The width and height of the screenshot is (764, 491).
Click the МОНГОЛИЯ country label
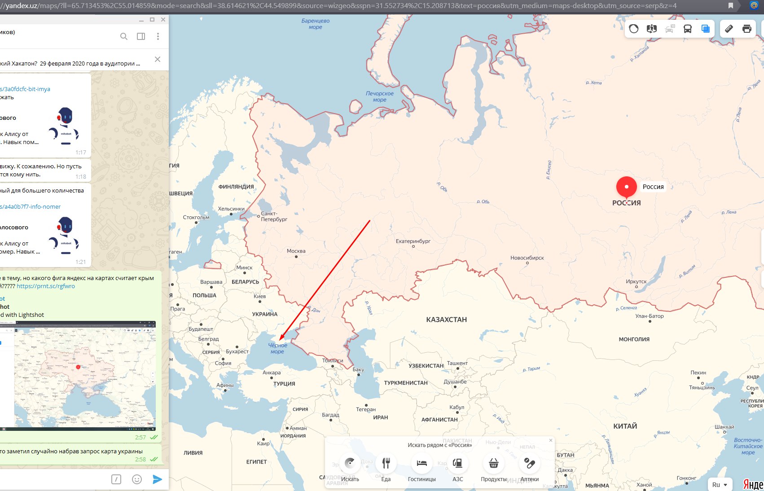(x=634, y=339)
